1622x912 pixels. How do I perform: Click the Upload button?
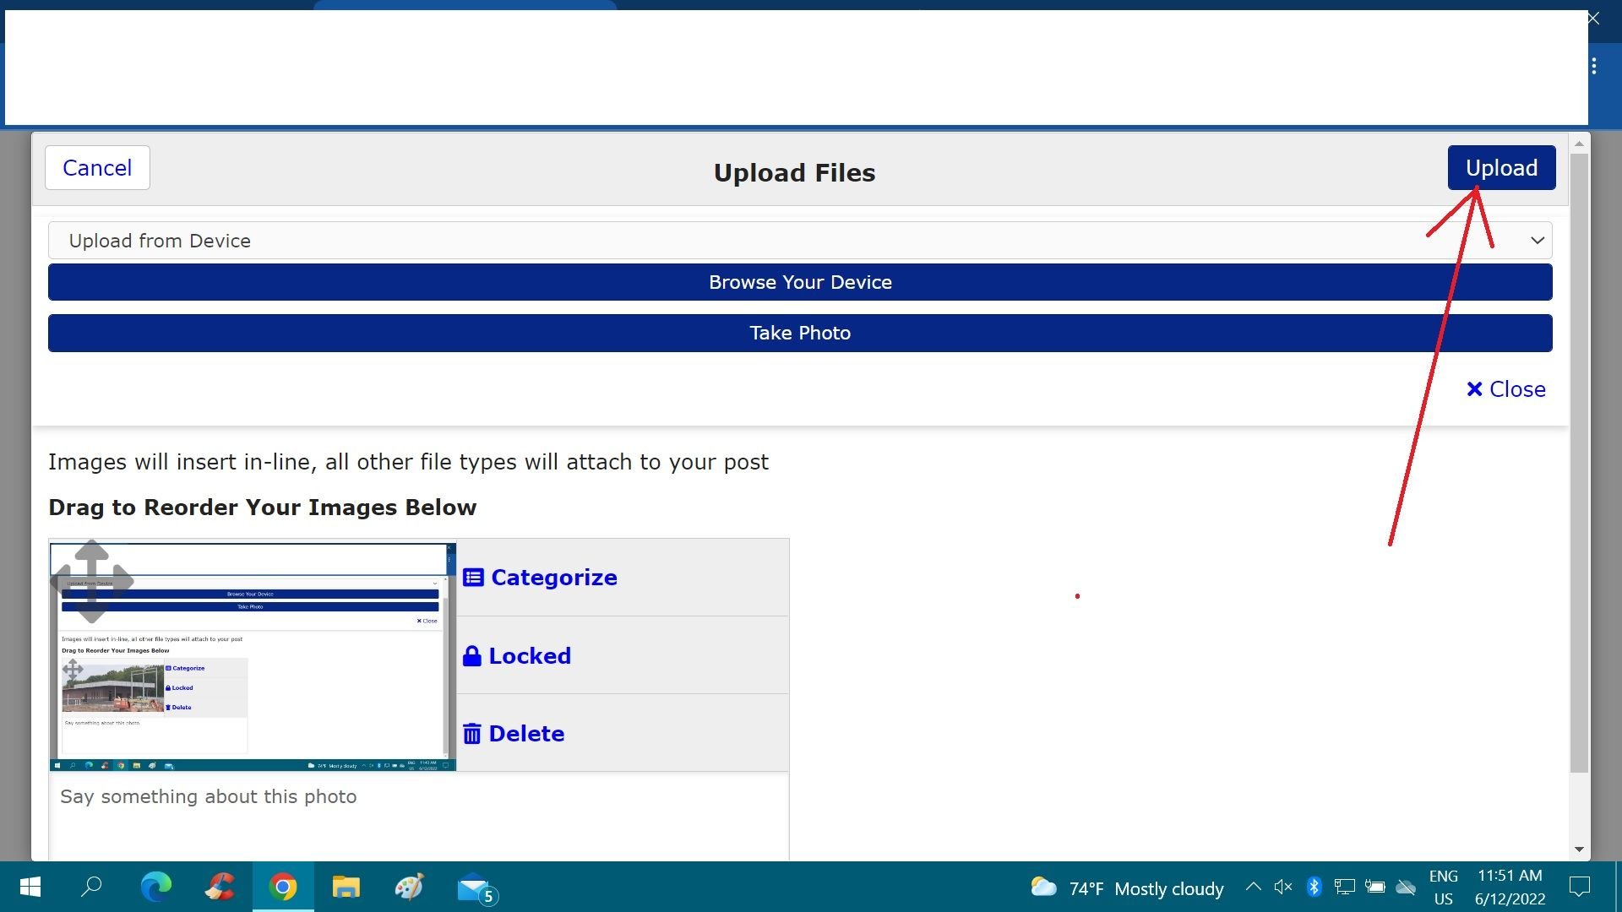1501,168
